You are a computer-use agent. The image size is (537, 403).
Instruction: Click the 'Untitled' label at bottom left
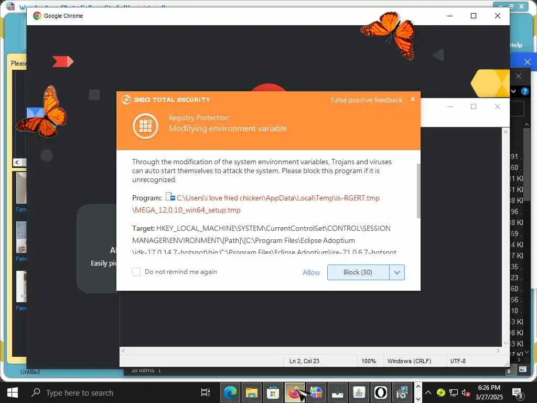pos(30,372)
